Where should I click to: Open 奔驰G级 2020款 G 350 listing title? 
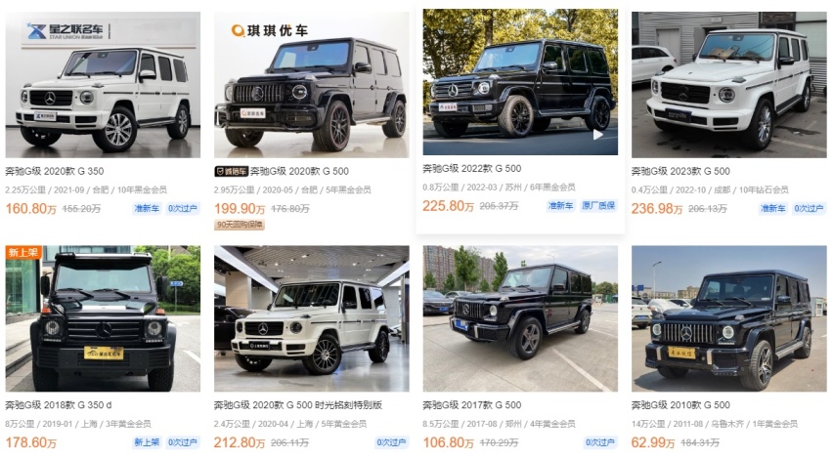coord(54,172)
